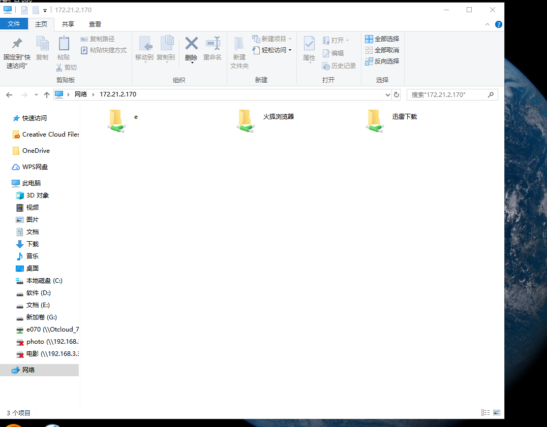Open the Easy access (轻松访问) dropdown
This screenshot has width=547, height=427.
point(272,50)
